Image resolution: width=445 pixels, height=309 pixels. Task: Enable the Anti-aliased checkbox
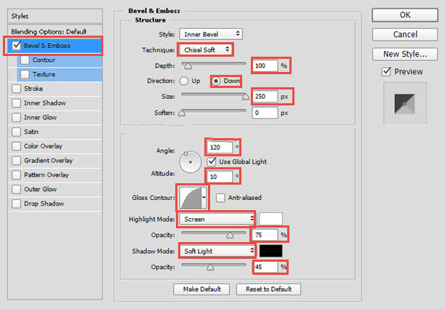pyautogui.click(x=220, y=198)
